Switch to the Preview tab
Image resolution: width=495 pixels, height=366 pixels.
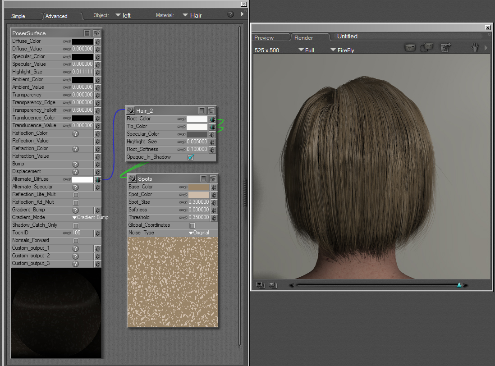point(264,38)
